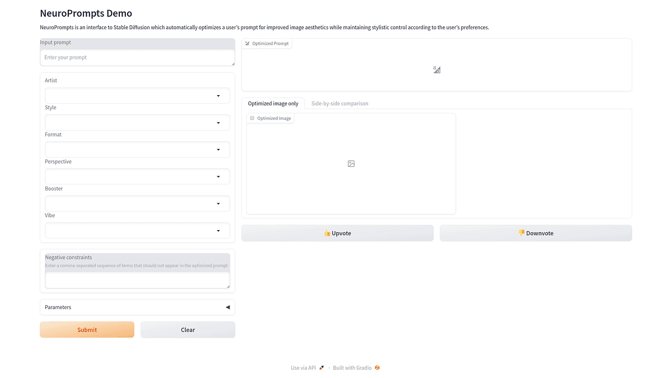Open the Perspective dropdown
Viewport: 672px width, 378px height.
pos(137,176)
